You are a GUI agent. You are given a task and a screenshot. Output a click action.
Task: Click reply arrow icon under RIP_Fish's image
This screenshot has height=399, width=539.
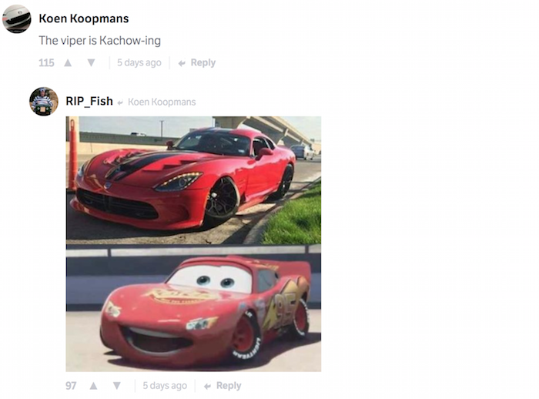tap(207, 386)
